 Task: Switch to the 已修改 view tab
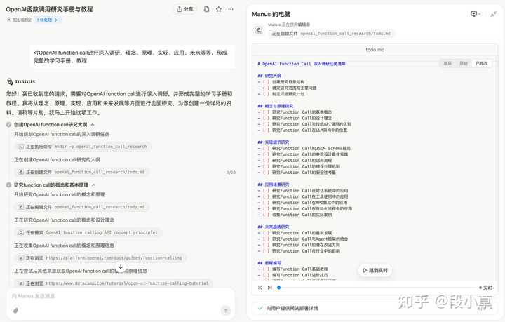click(x=482, y=63)
